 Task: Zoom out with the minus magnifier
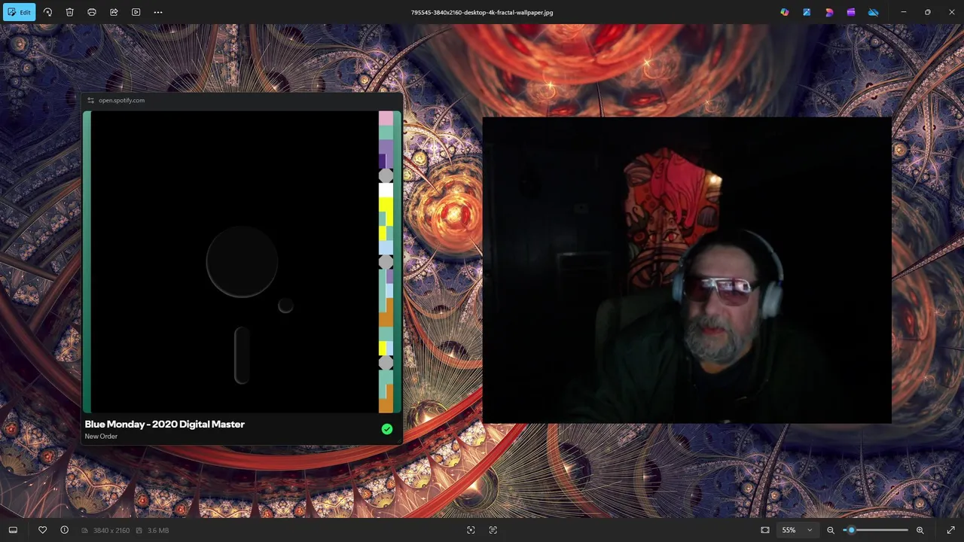831,530
